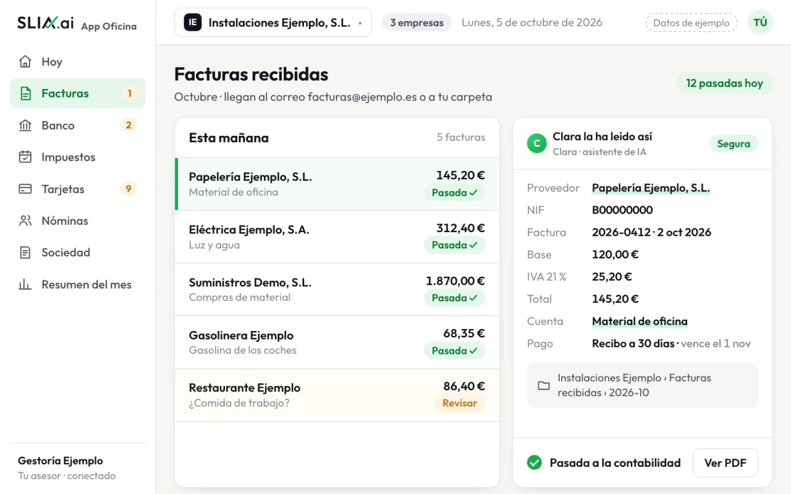This screenshot has height=494, width=791.
Task: Click the Revisar badge on Restaurante Ejemplo
Action: 460,403
